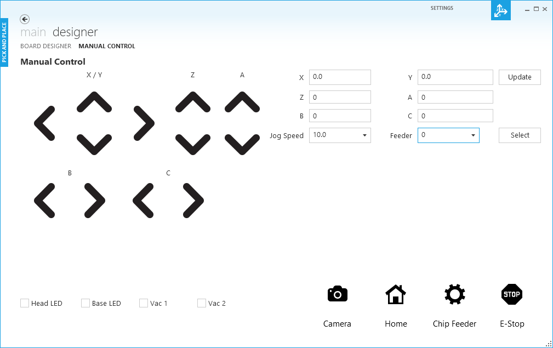Toggle the Vac 1 checkbox
The height and width of the screenshot is (348, 553).
[x=143, y=303]
